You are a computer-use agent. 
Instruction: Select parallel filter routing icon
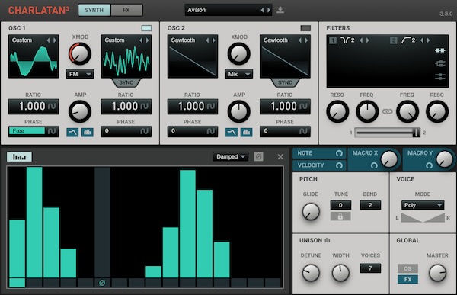tap(440, 63)
